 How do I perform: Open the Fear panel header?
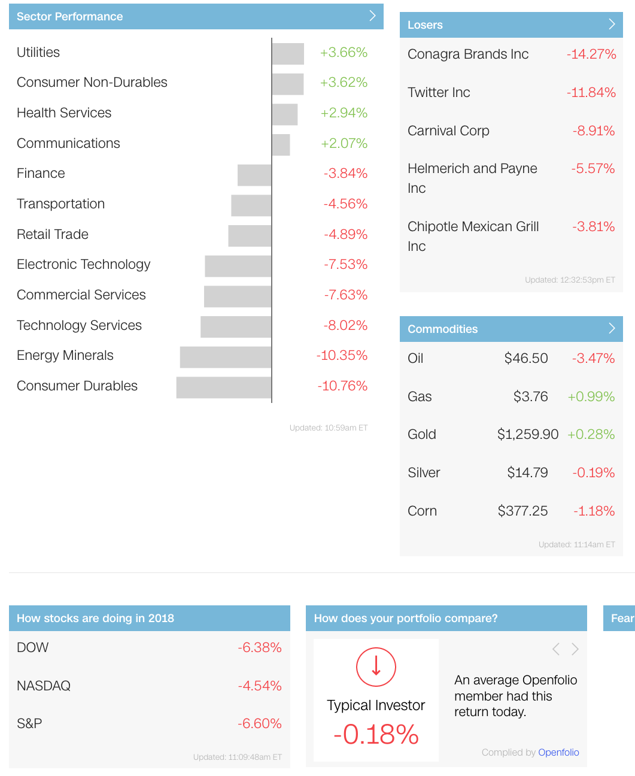point(622,619)
